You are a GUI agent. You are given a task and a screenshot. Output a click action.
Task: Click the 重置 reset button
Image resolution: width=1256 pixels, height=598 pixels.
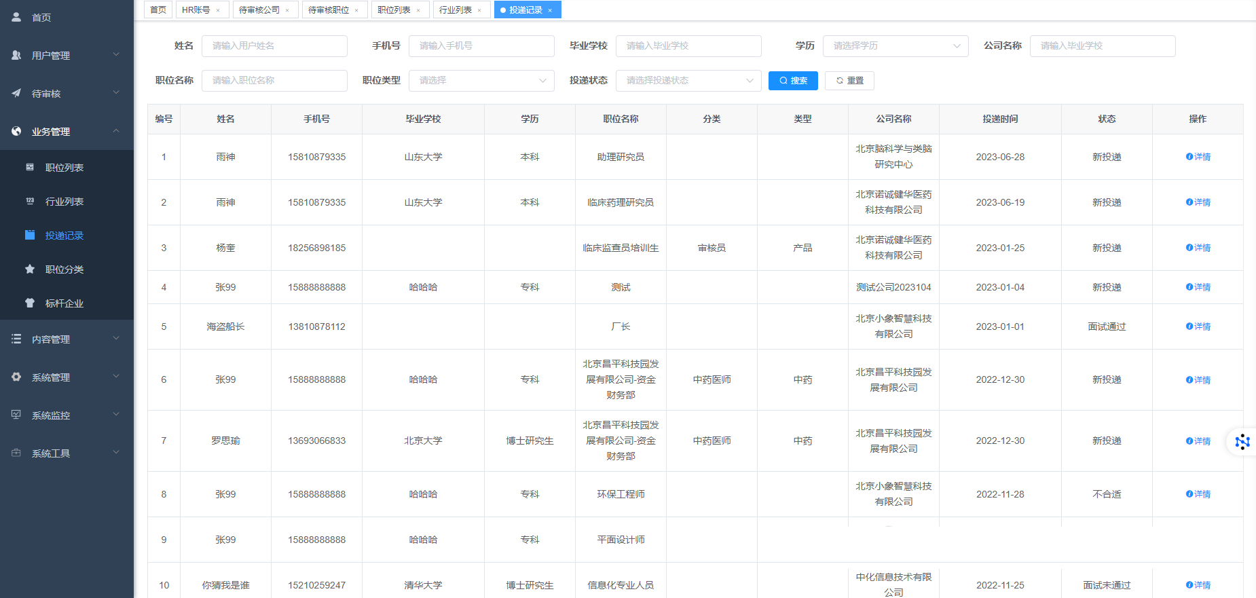[x=849, y=81]
